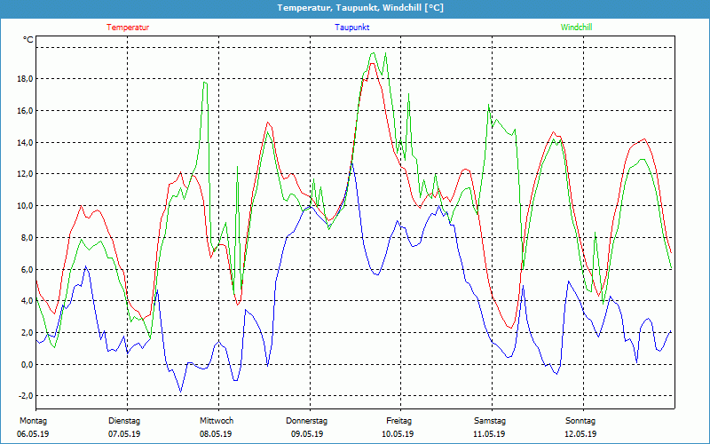Select the 14,0 axis value
This screenshot has width=710, height=444.
click(x=26, y=142)
